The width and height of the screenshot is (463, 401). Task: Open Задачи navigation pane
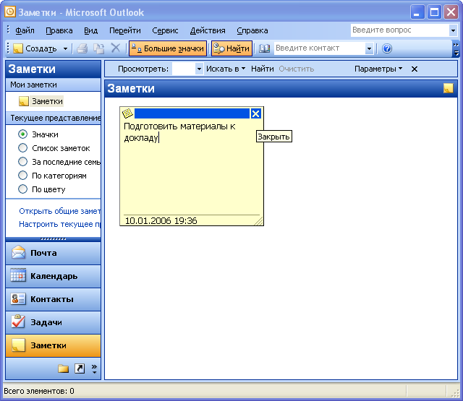[x=53, y=322]
